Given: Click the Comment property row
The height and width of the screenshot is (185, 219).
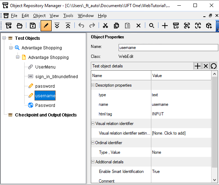Looking at the screenshot, I should pos(151,181).
